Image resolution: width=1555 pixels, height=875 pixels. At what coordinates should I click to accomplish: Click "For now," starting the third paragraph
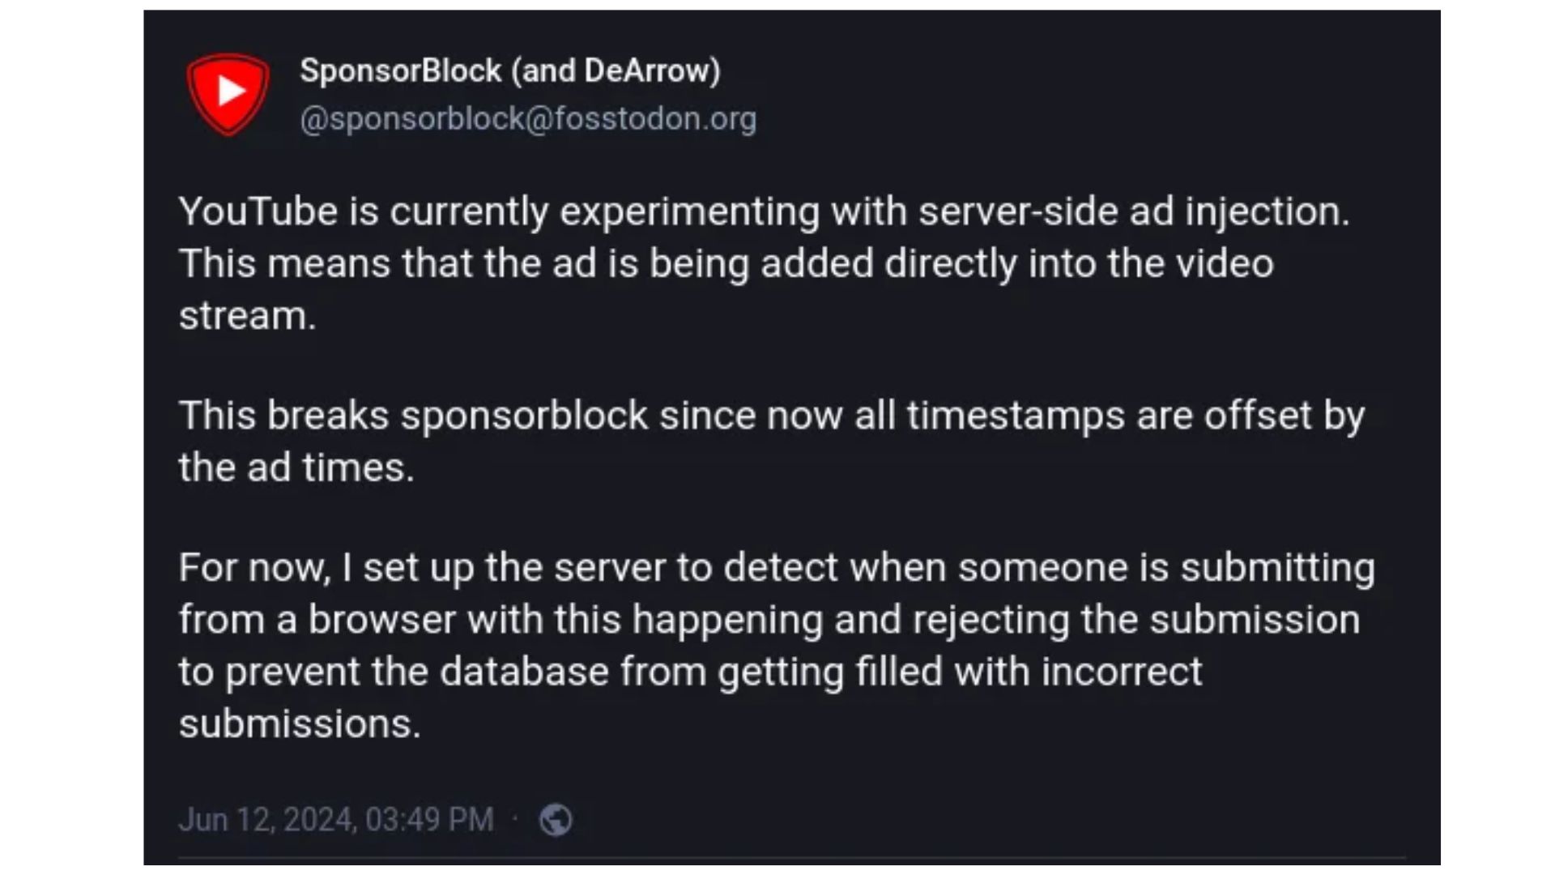[254, 568]
